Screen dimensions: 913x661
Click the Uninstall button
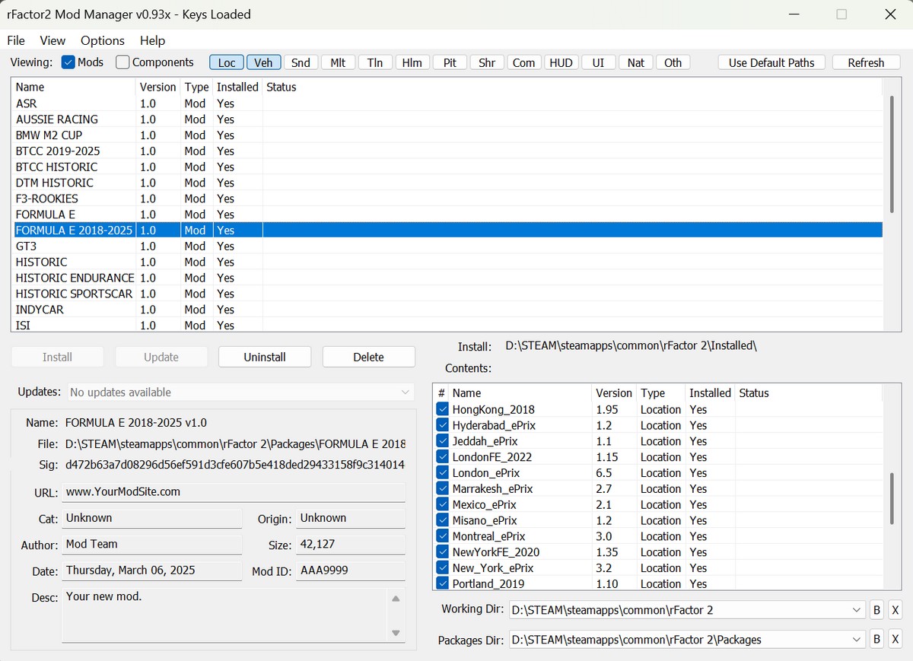[x=265, y=357]
